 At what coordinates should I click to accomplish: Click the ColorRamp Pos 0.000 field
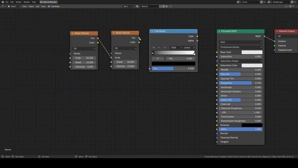pos(181,59)
